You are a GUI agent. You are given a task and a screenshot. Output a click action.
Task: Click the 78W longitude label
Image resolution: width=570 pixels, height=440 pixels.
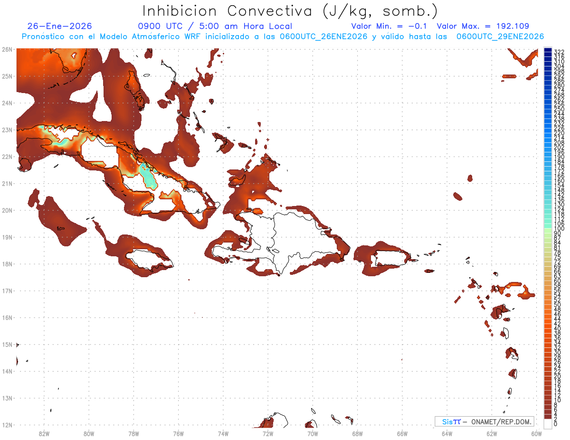133,433
